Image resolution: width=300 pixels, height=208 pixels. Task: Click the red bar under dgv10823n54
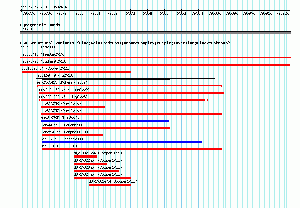coord(96,171)
